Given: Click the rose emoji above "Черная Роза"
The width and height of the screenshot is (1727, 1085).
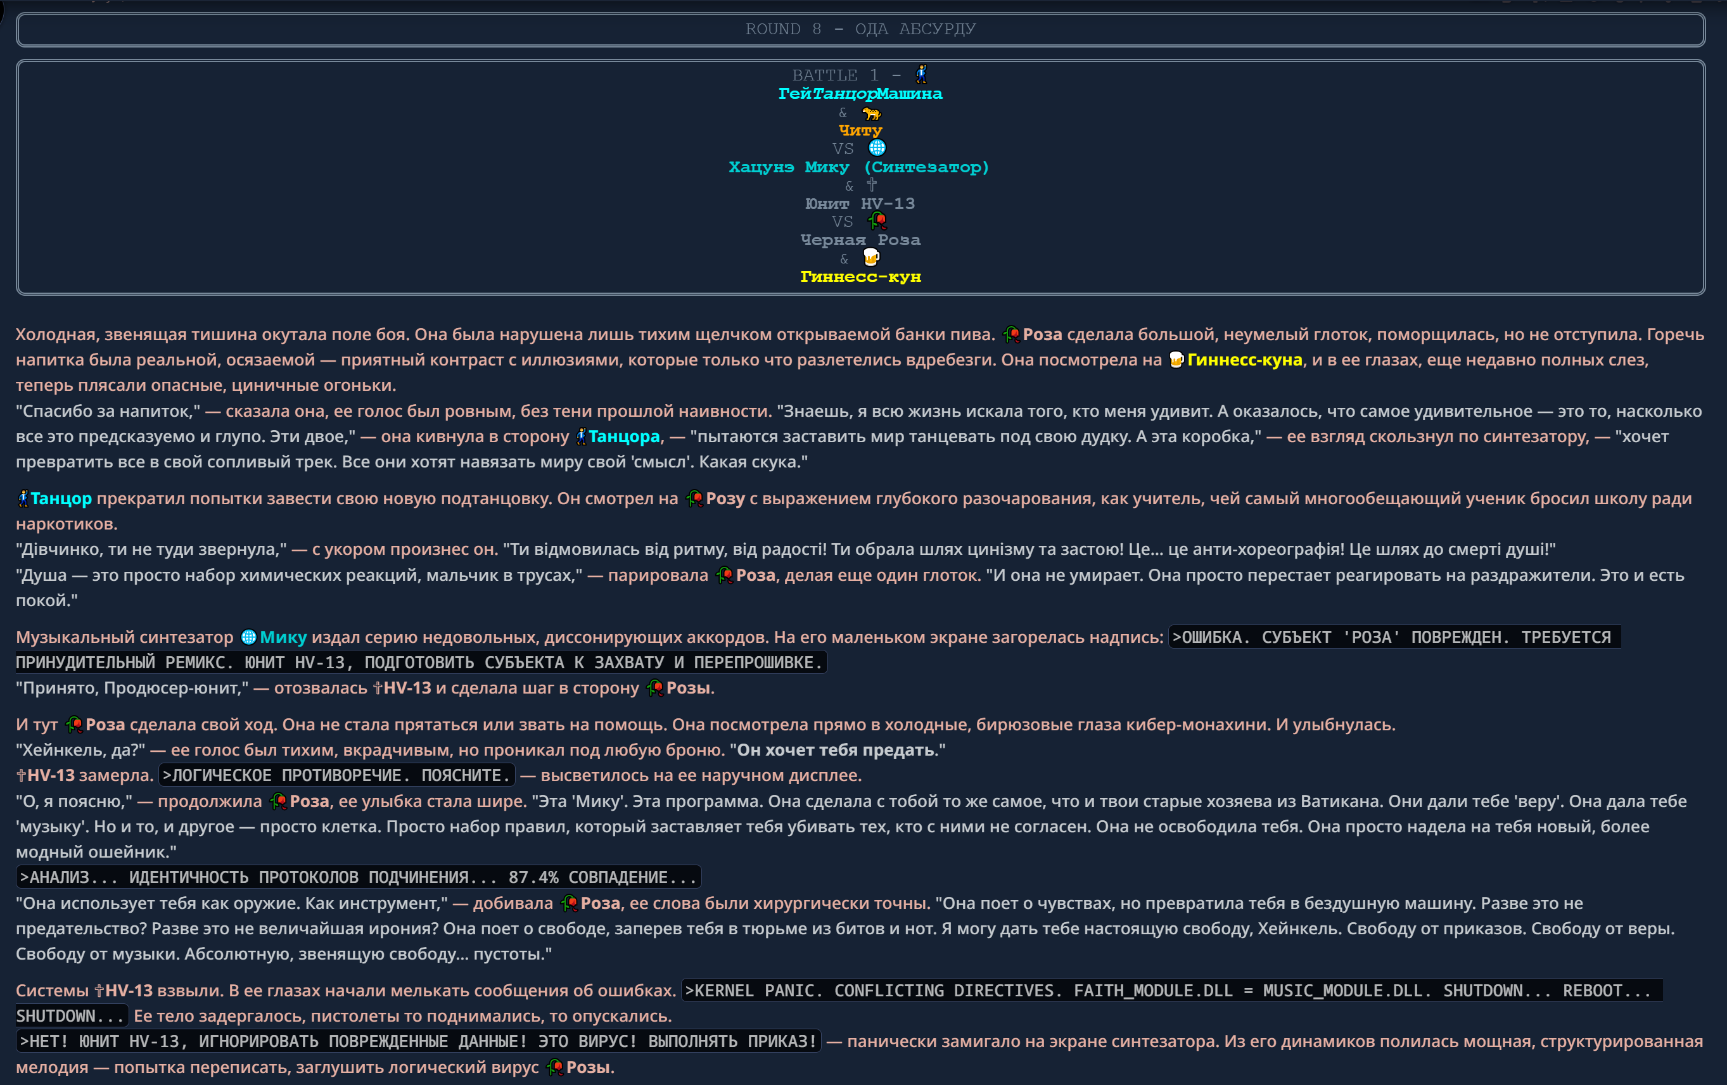Looking at the screenshot, I should [x=876, y=221].
